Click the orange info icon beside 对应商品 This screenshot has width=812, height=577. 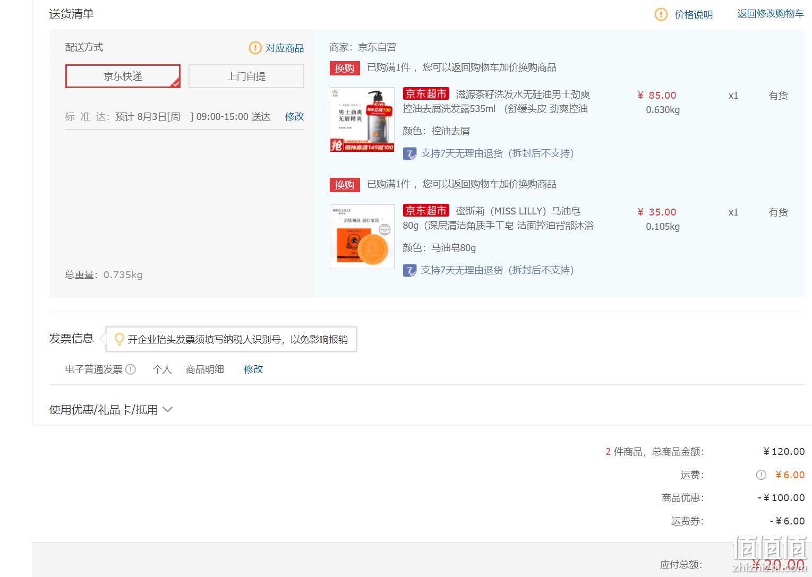click(x=255, y=48)
